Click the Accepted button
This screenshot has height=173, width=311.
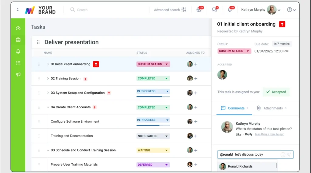coord(276,92)
